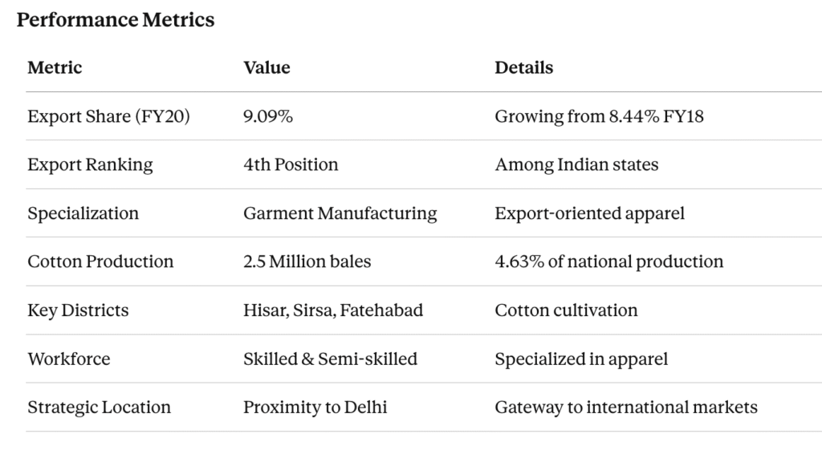Select the Cotton Production row label

[x=100, y=261]
